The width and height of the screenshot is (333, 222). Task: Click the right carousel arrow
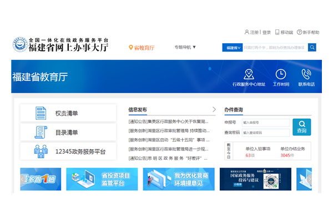click(x=310, y=179)
